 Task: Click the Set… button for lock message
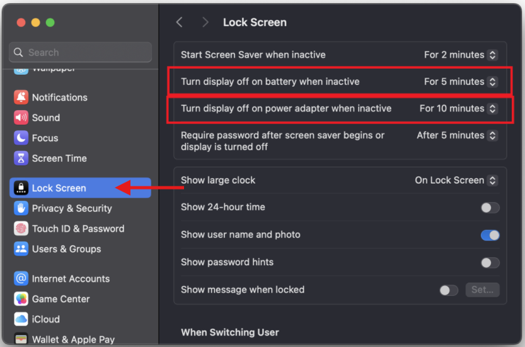[x=482, y=290]
